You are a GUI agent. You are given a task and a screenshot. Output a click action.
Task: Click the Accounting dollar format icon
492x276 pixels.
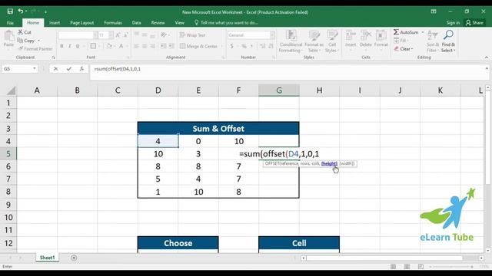pyautogui.click(x=232, y=46)
